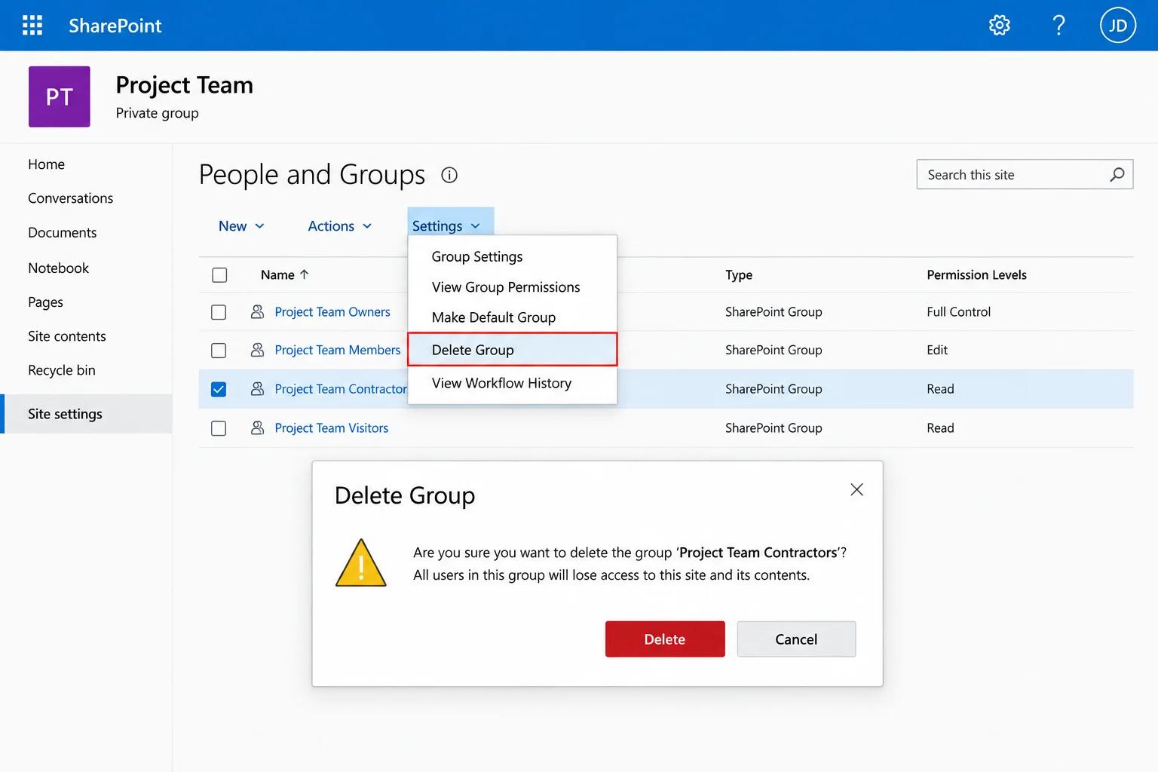Viewport: 1158px width, 772px height.
Task: Open Site contents in the left navigation
Action: [67, 336]
